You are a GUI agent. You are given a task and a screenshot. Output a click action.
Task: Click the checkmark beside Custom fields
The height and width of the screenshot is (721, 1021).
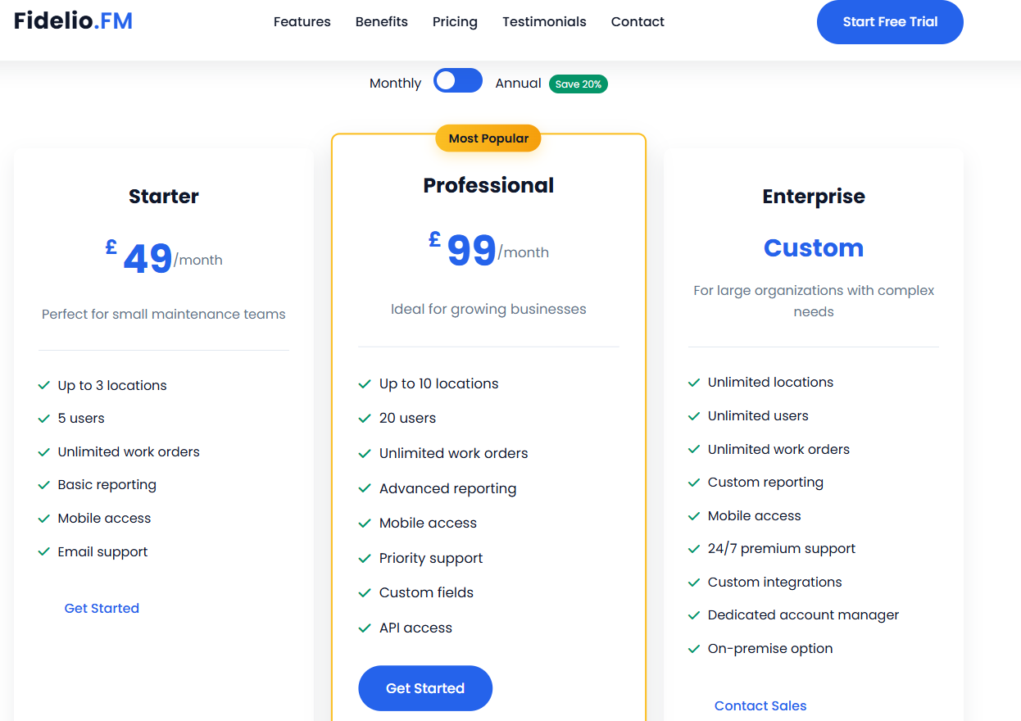coord(365,592)
